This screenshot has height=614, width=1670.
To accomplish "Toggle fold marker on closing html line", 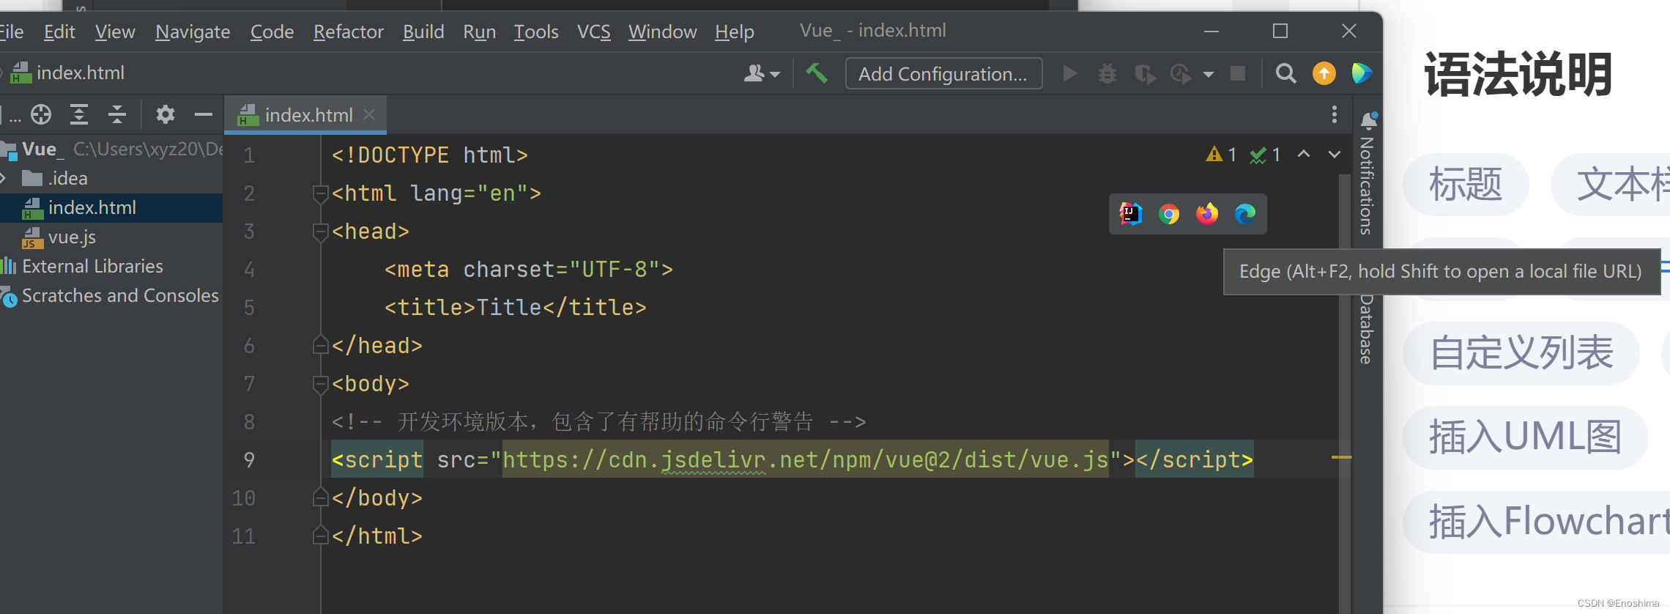I will pyautogui.click(x=320, y=536).
